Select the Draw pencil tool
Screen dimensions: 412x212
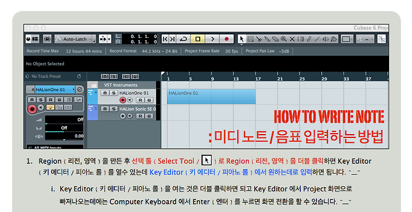tap(309, 39)
